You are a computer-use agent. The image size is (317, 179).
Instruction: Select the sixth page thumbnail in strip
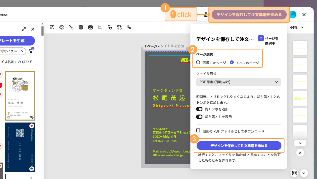(300, 132)
